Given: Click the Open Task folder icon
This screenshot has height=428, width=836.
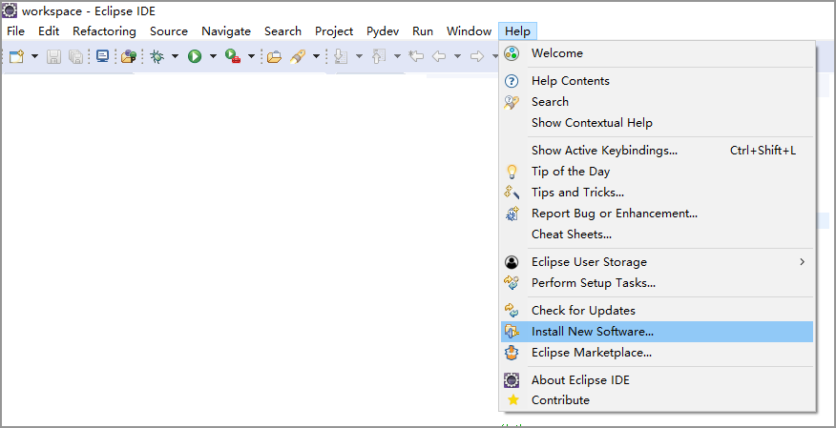Looking at the screenshot, I should point(274,56).
